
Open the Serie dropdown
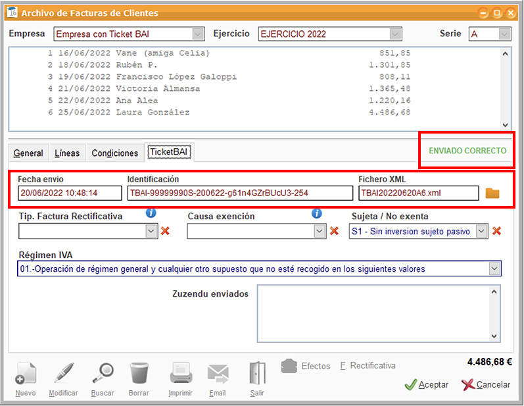pyautogui.click(x=505, y=34)
